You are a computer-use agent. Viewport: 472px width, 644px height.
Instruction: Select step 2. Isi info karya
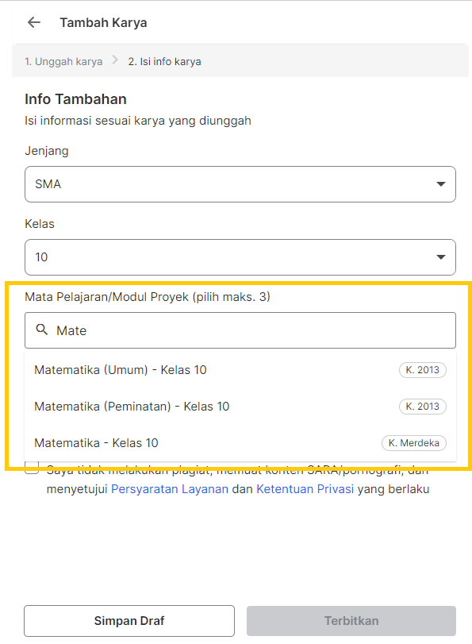tap(164, 62)
